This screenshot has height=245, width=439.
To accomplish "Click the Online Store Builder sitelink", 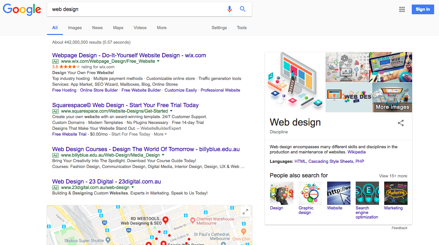I will click(x=99, y=90).
